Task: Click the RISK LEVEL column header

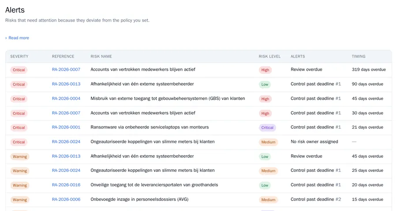Action: pos(270,57)
